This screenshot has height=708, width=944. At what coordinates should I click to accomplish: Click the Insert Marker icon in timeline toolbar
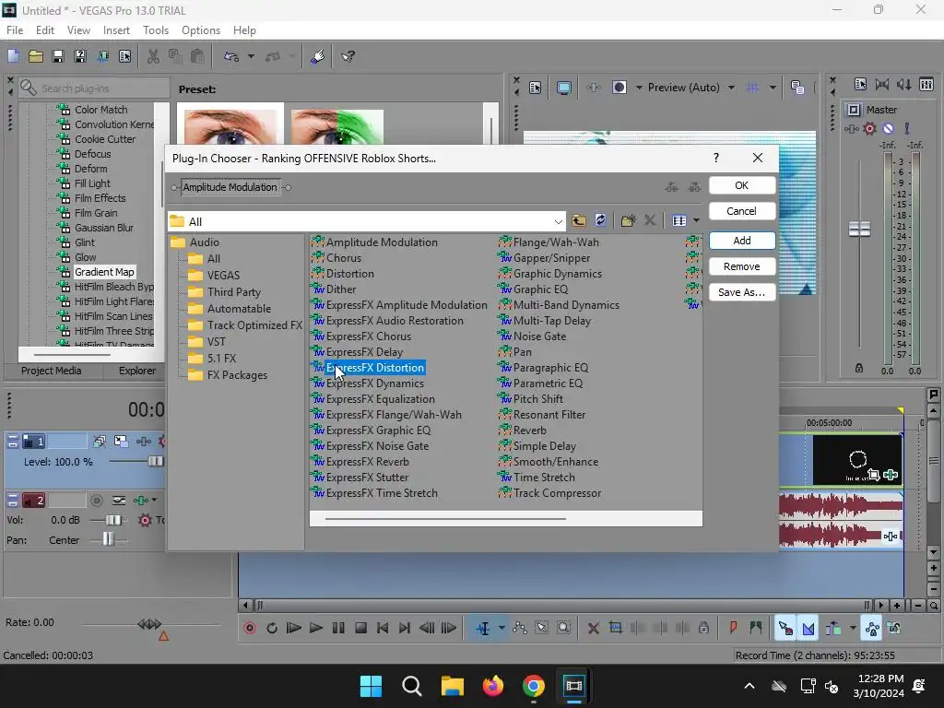click(733, 628)
